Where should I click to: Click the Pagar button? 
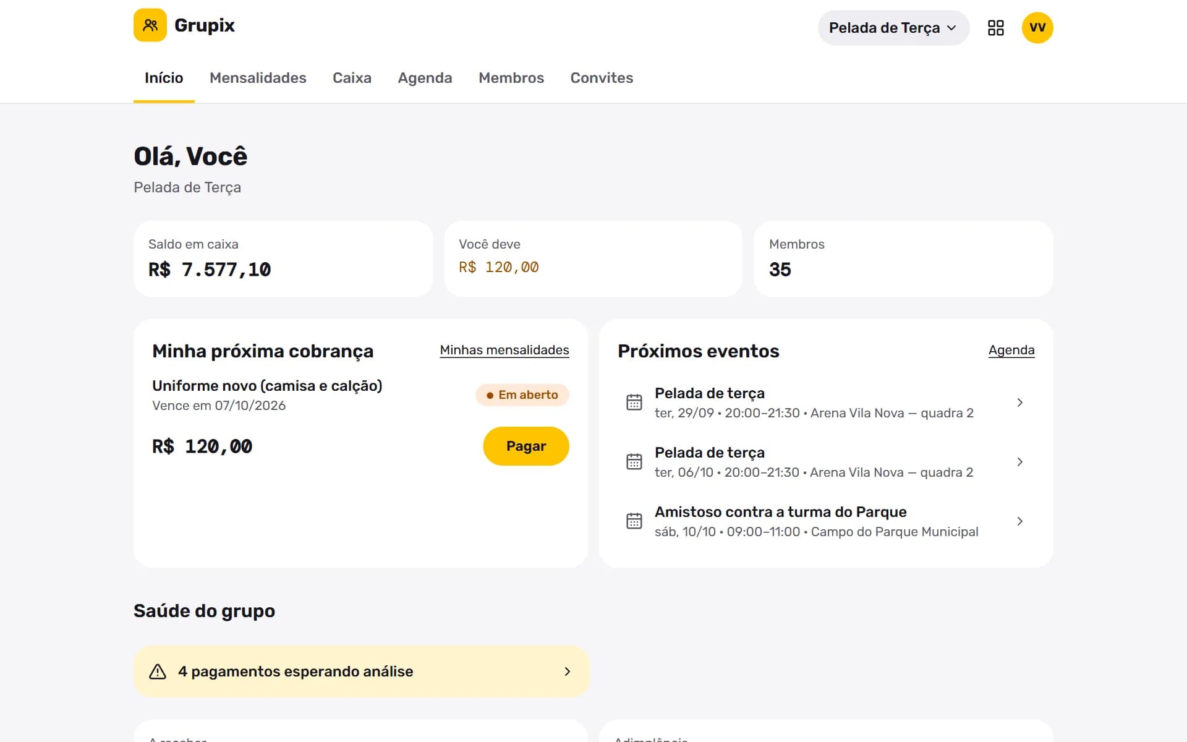526,446
